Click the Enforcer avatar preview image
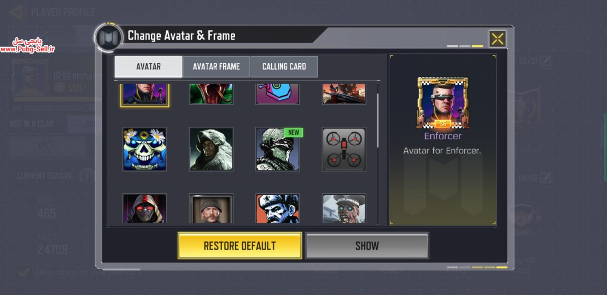607x295 pixels. [x=442, y=103]
